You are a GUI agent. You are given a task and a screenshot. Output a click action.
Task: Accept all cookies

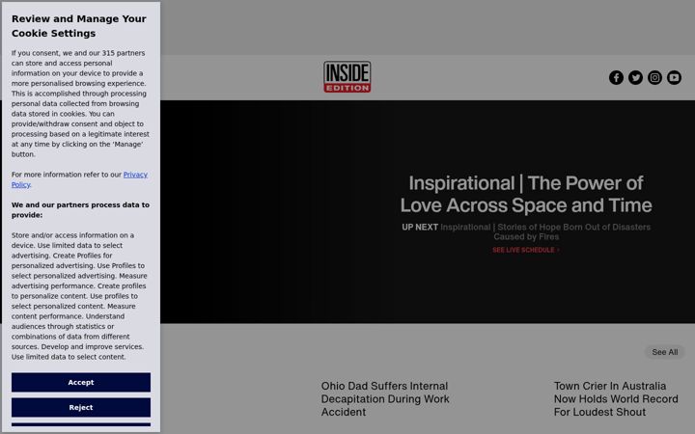(x=81, y=382)
